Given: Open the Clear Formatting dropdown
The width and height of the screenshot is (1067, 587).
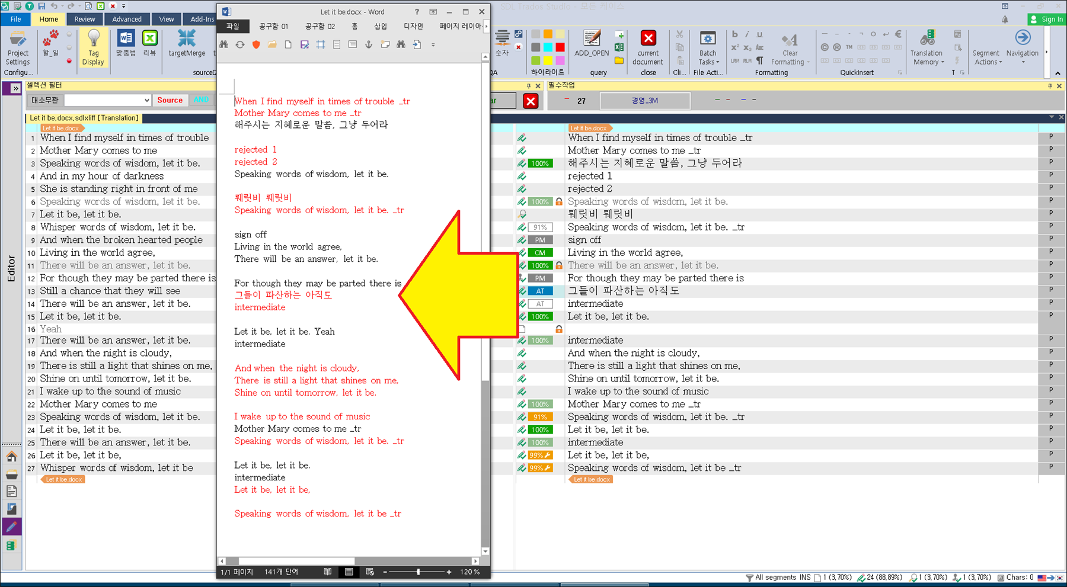Looking at the screenshot, I should tap(790, 47).
